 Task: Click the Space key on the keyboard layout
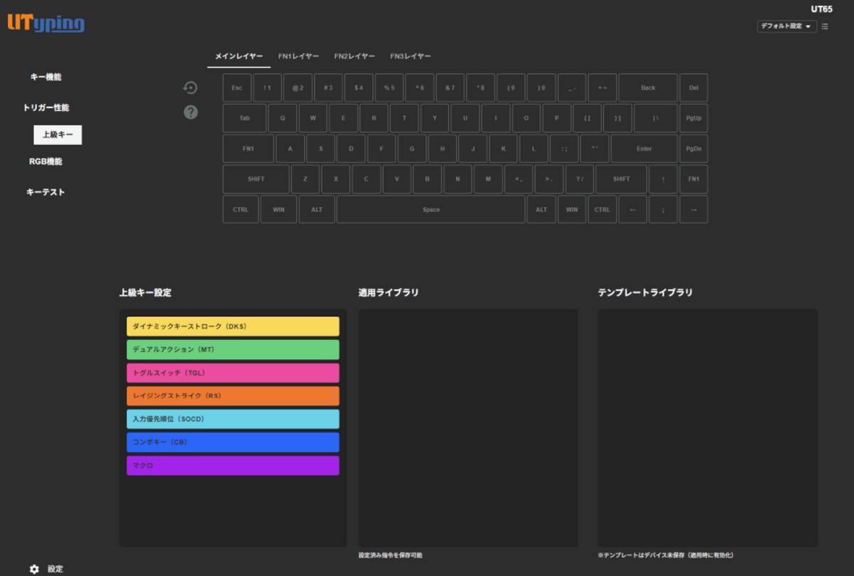[431, 209]
